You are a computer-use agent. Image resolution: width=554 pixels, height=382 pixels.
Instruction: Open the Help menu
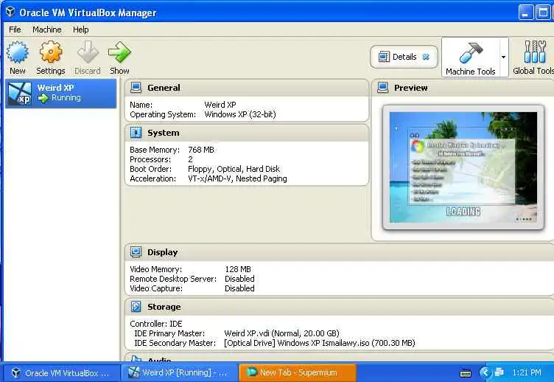[x=80, y=29]
